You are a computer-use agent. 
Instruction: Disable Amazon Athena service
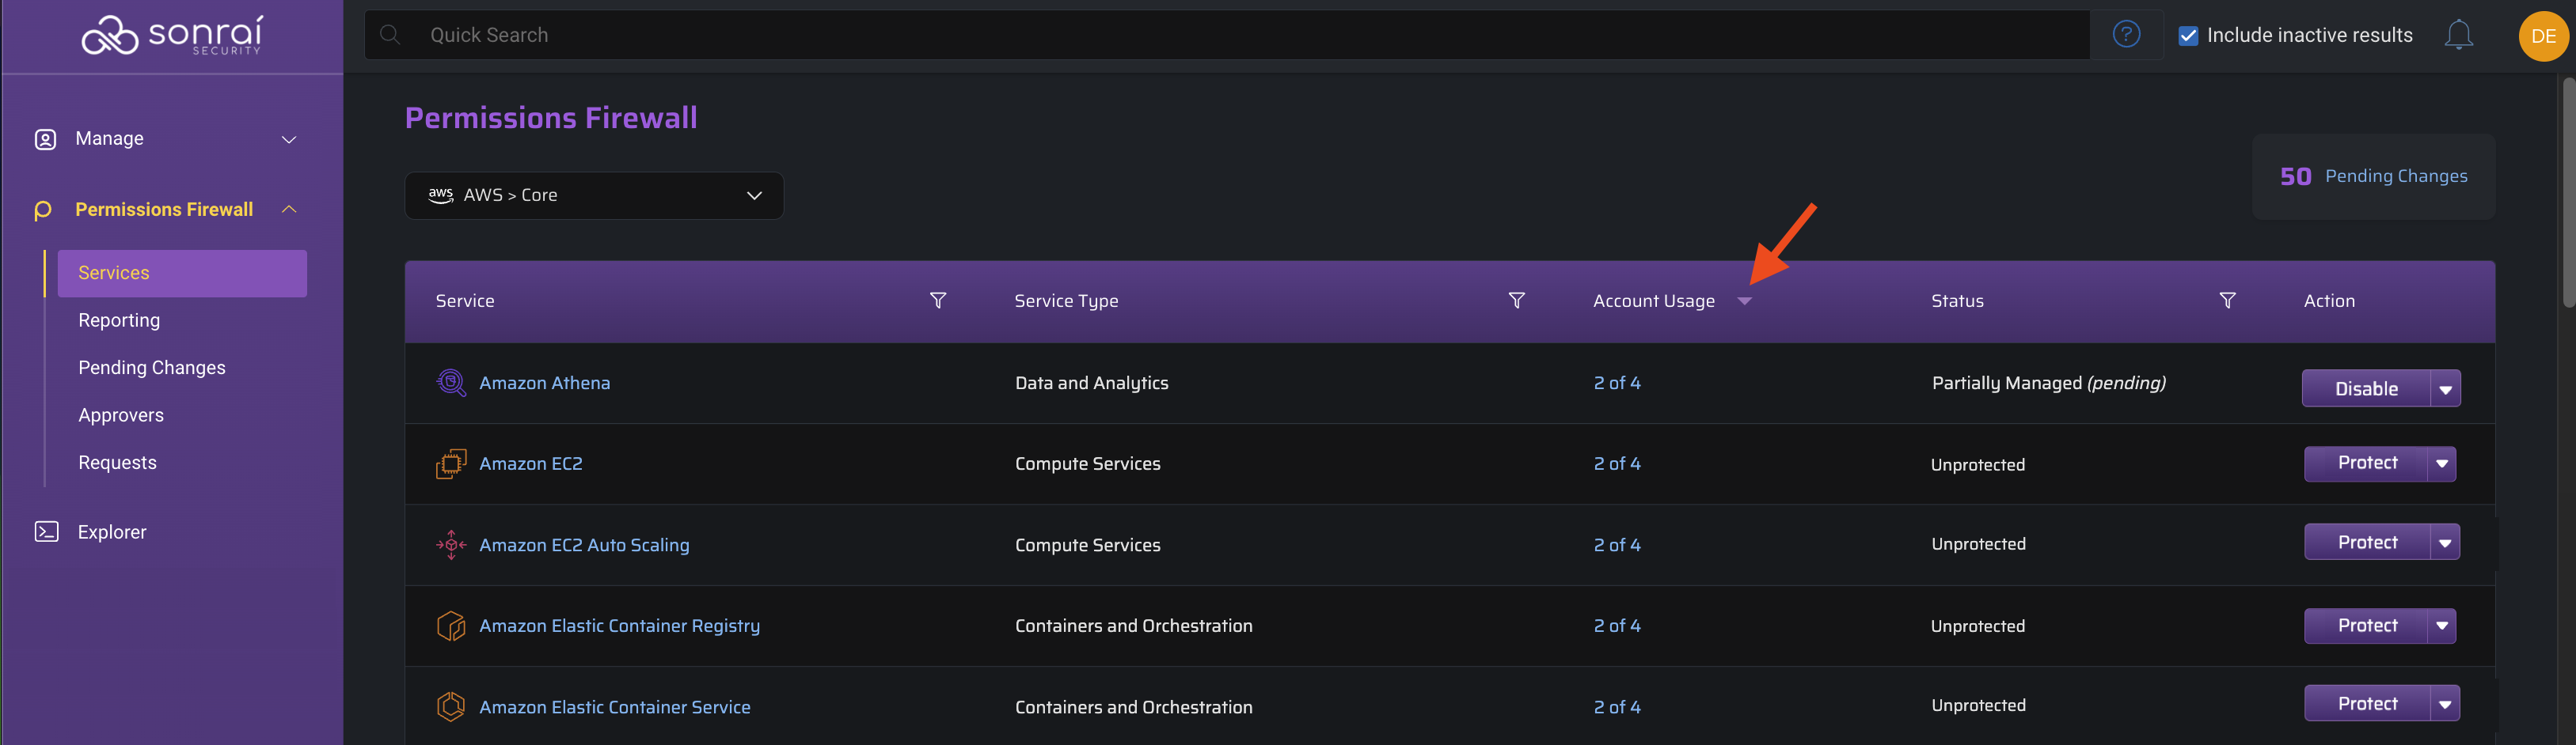tap(2366, 388)
